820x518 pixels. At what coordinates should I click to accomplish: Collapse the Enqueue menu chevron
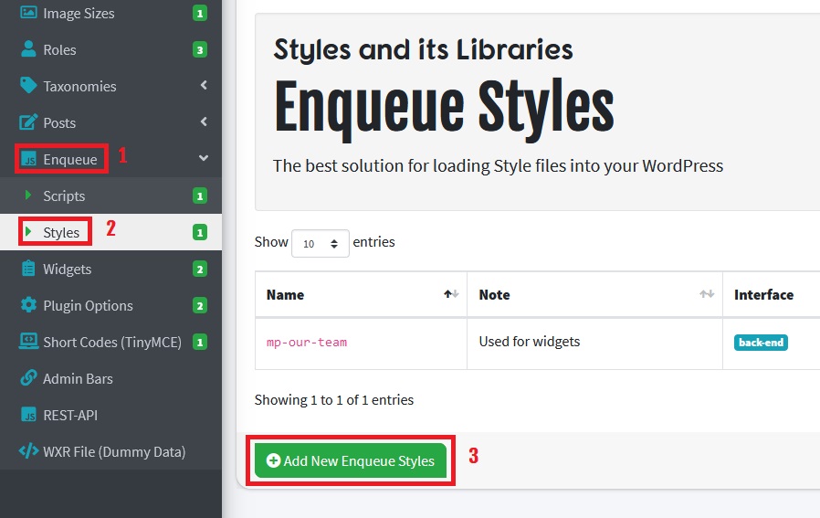[x=204, y=159]
